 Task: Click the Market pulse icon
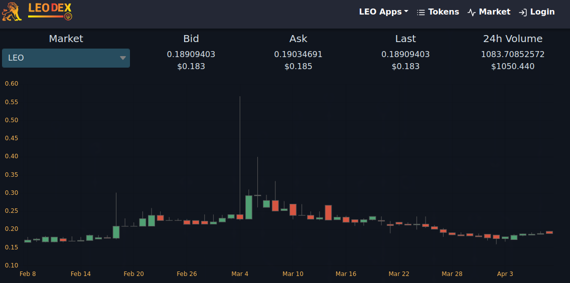pos(472,13)
